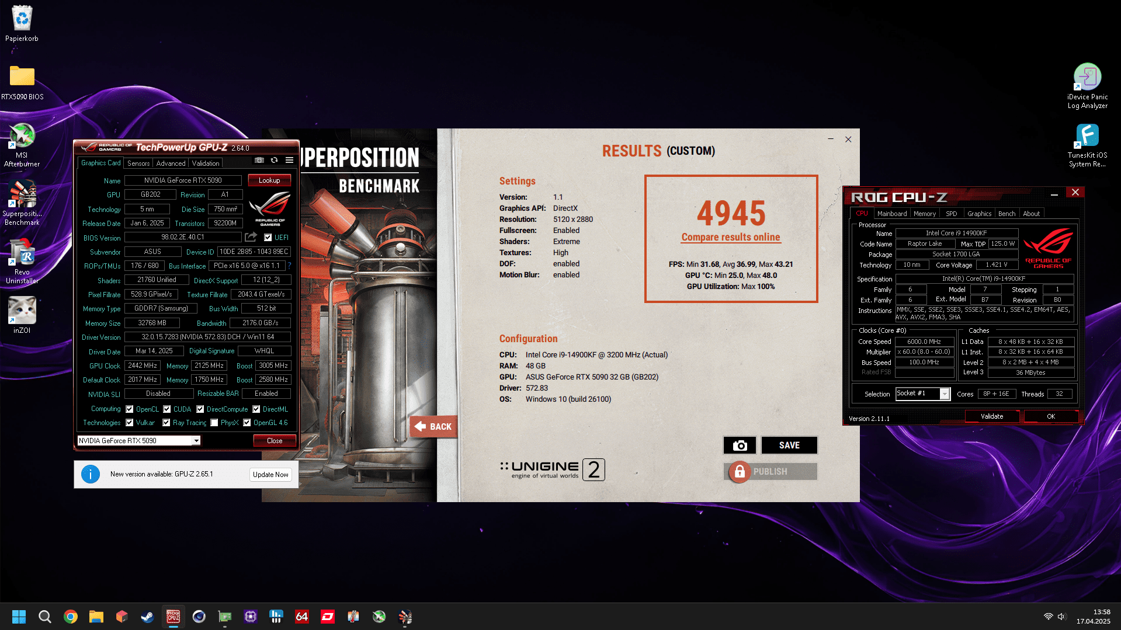Click Compare results online link
This screenshot has width=1121, height=630.
731,237
